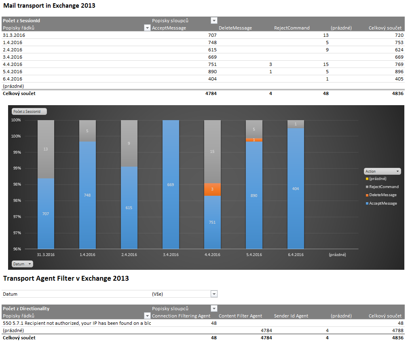Click the 2.4.2016 axis label in chart

(x=129, y=254)
